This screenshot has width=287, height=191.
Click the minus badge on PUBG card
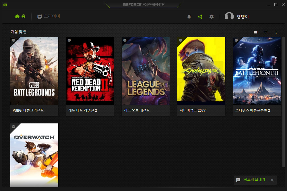13,40
